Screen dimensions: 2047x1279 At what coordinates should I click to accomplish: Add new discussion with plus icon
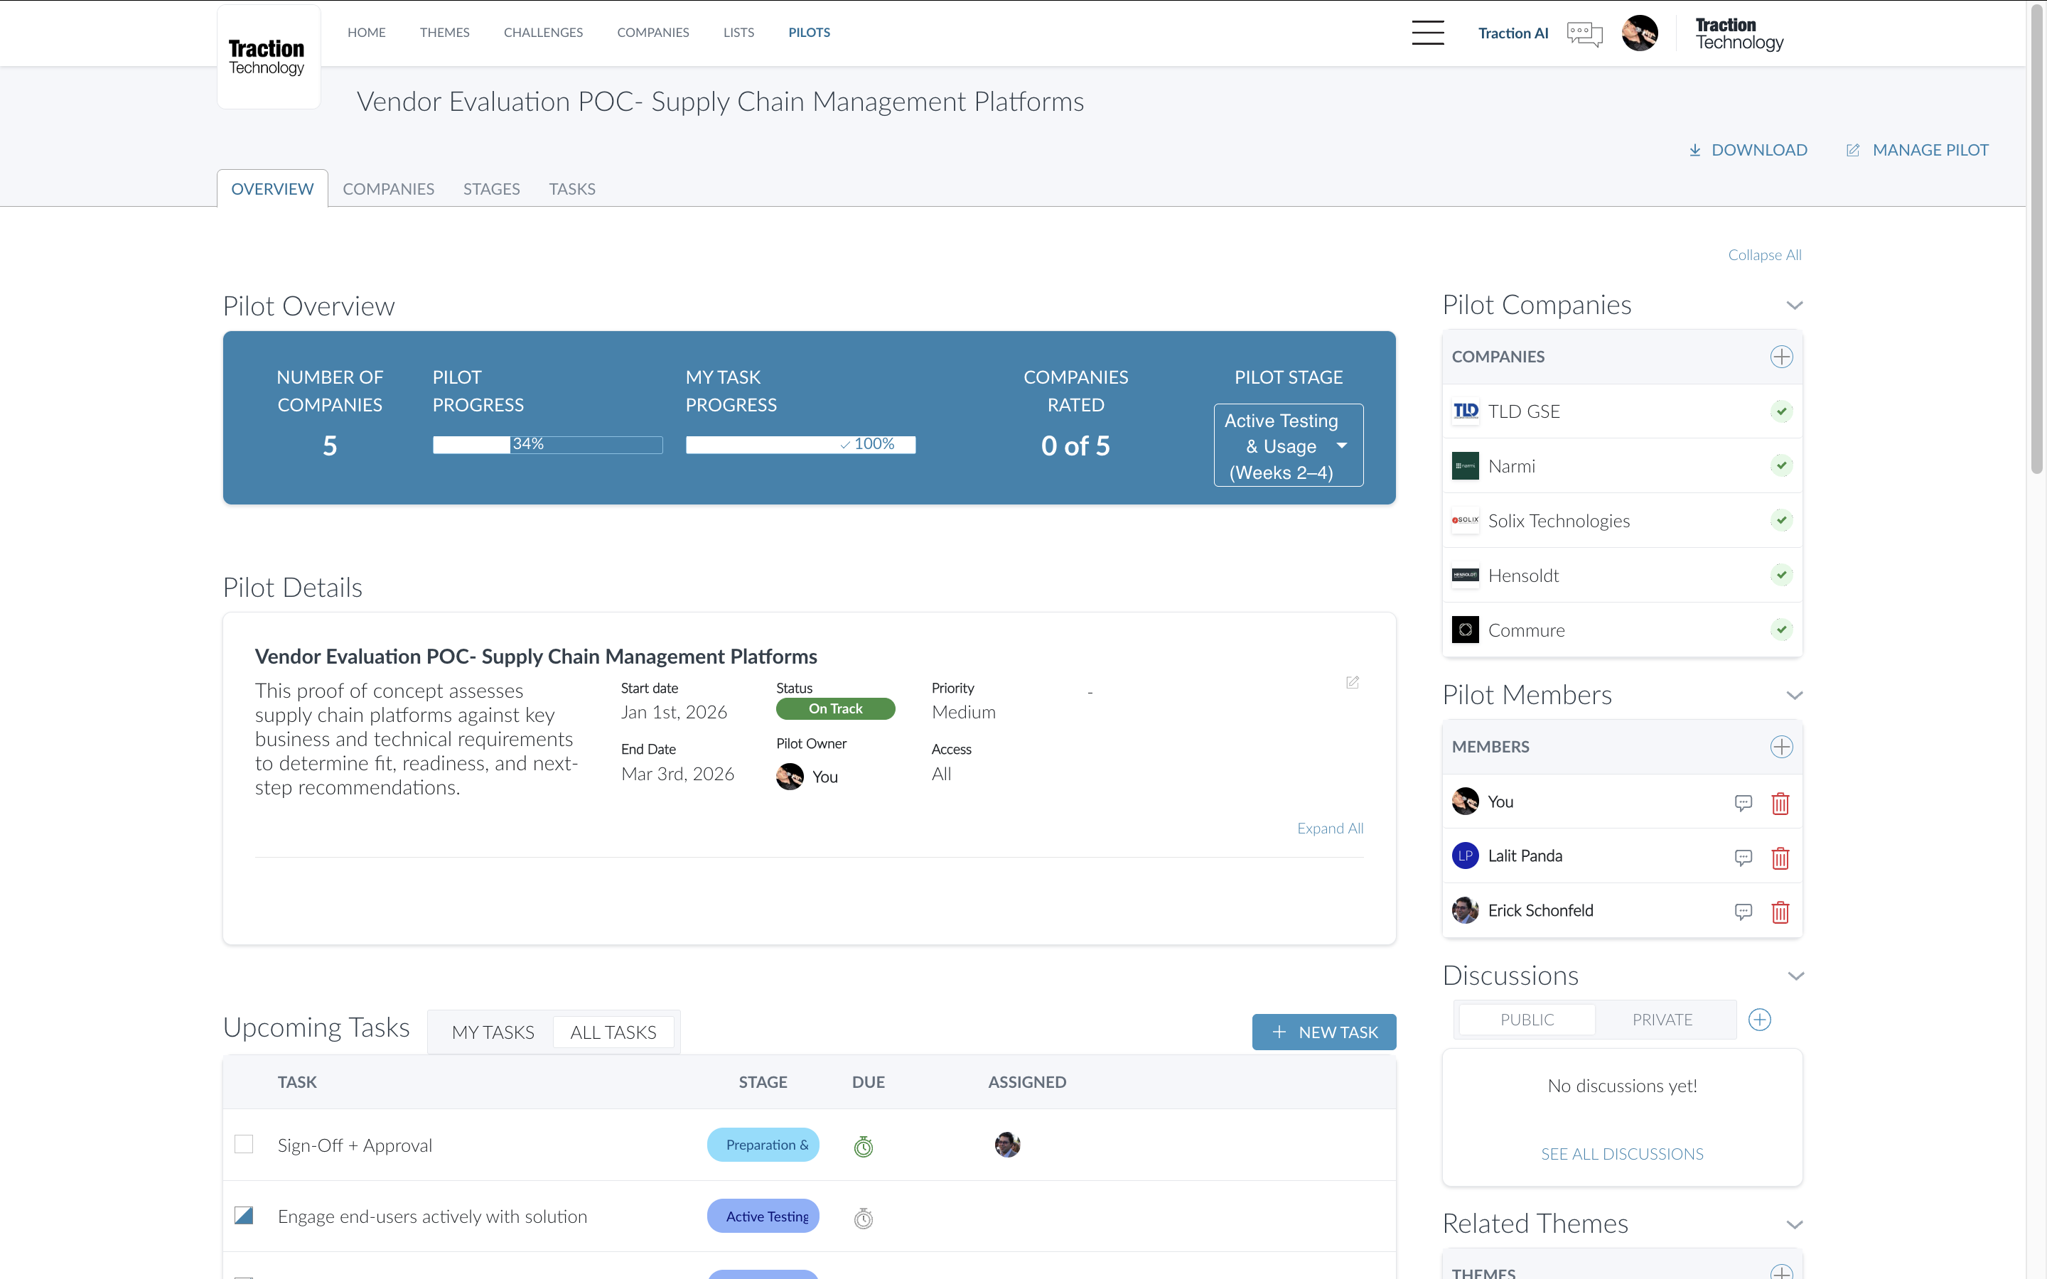[1759, 1020]
